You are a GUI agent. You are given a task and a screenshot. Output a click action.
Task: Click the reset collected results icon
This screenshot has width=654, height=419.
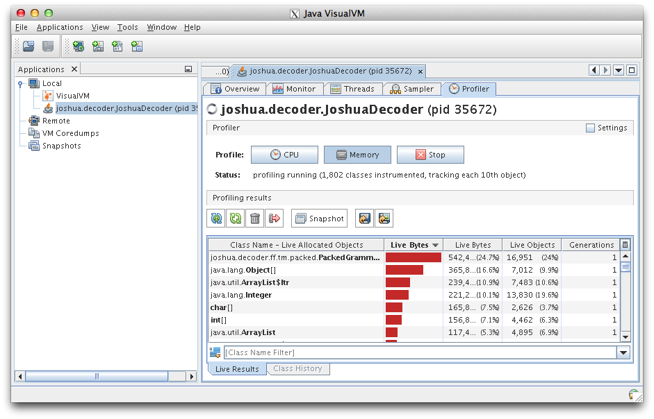(x=274, y=219)
